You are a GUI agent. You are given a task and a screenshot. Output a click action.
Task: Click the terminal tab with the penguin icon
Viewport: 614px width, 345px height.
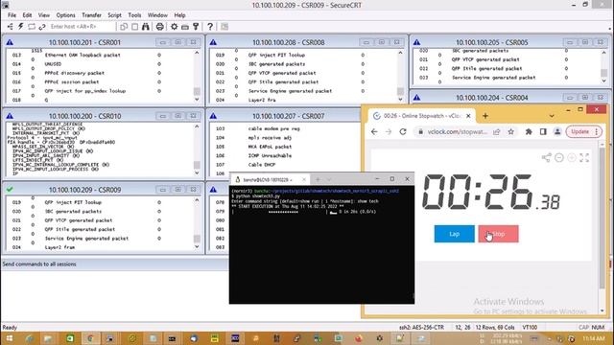pos(271,179)
